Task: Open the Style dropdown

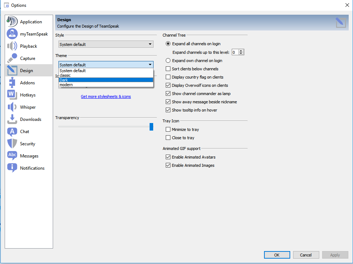Action: click(x=106, y=44)
